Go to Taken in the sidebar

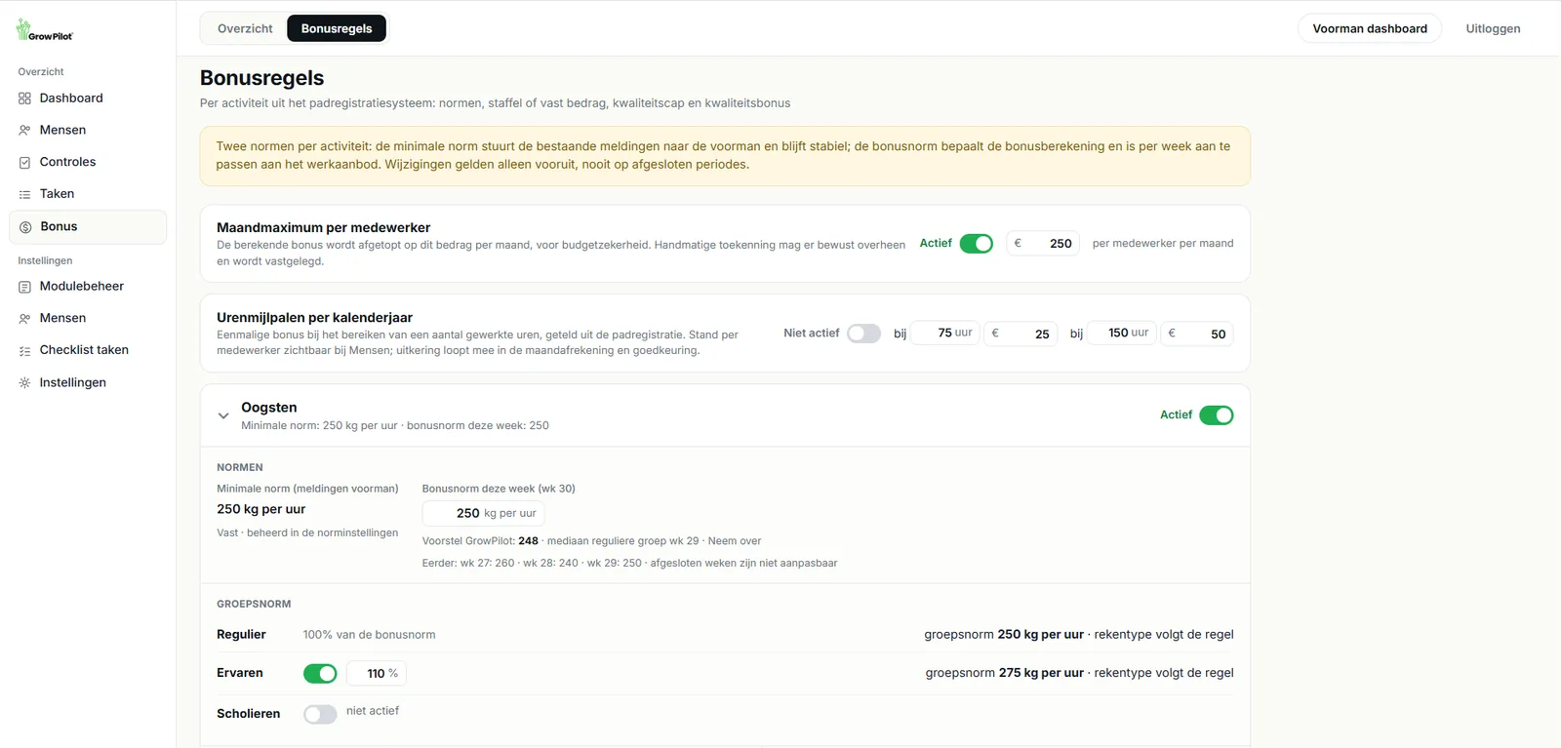(88, 194)
